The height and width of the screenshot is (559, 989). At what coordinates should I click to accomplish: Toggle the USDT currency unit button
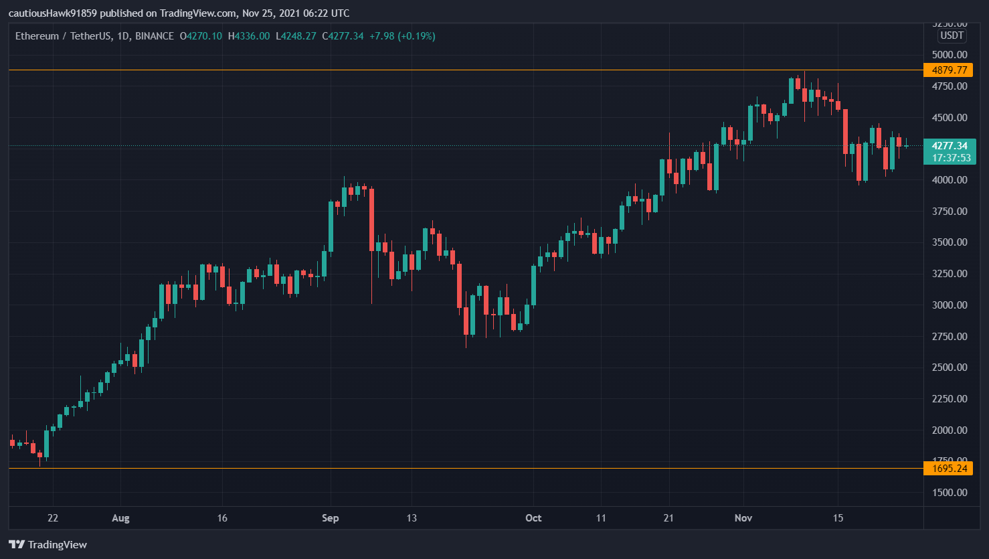951,36
